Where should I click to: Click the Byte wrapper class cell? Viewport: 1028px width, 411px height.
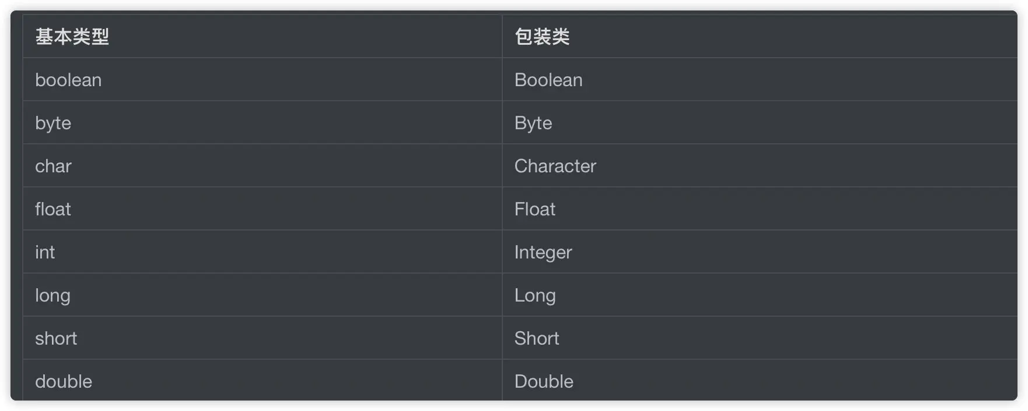coord(533,123)
